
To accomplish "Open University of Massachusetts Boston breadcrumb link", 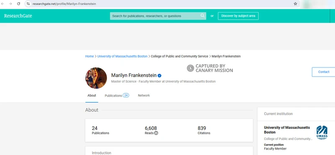I will (122, 56).
